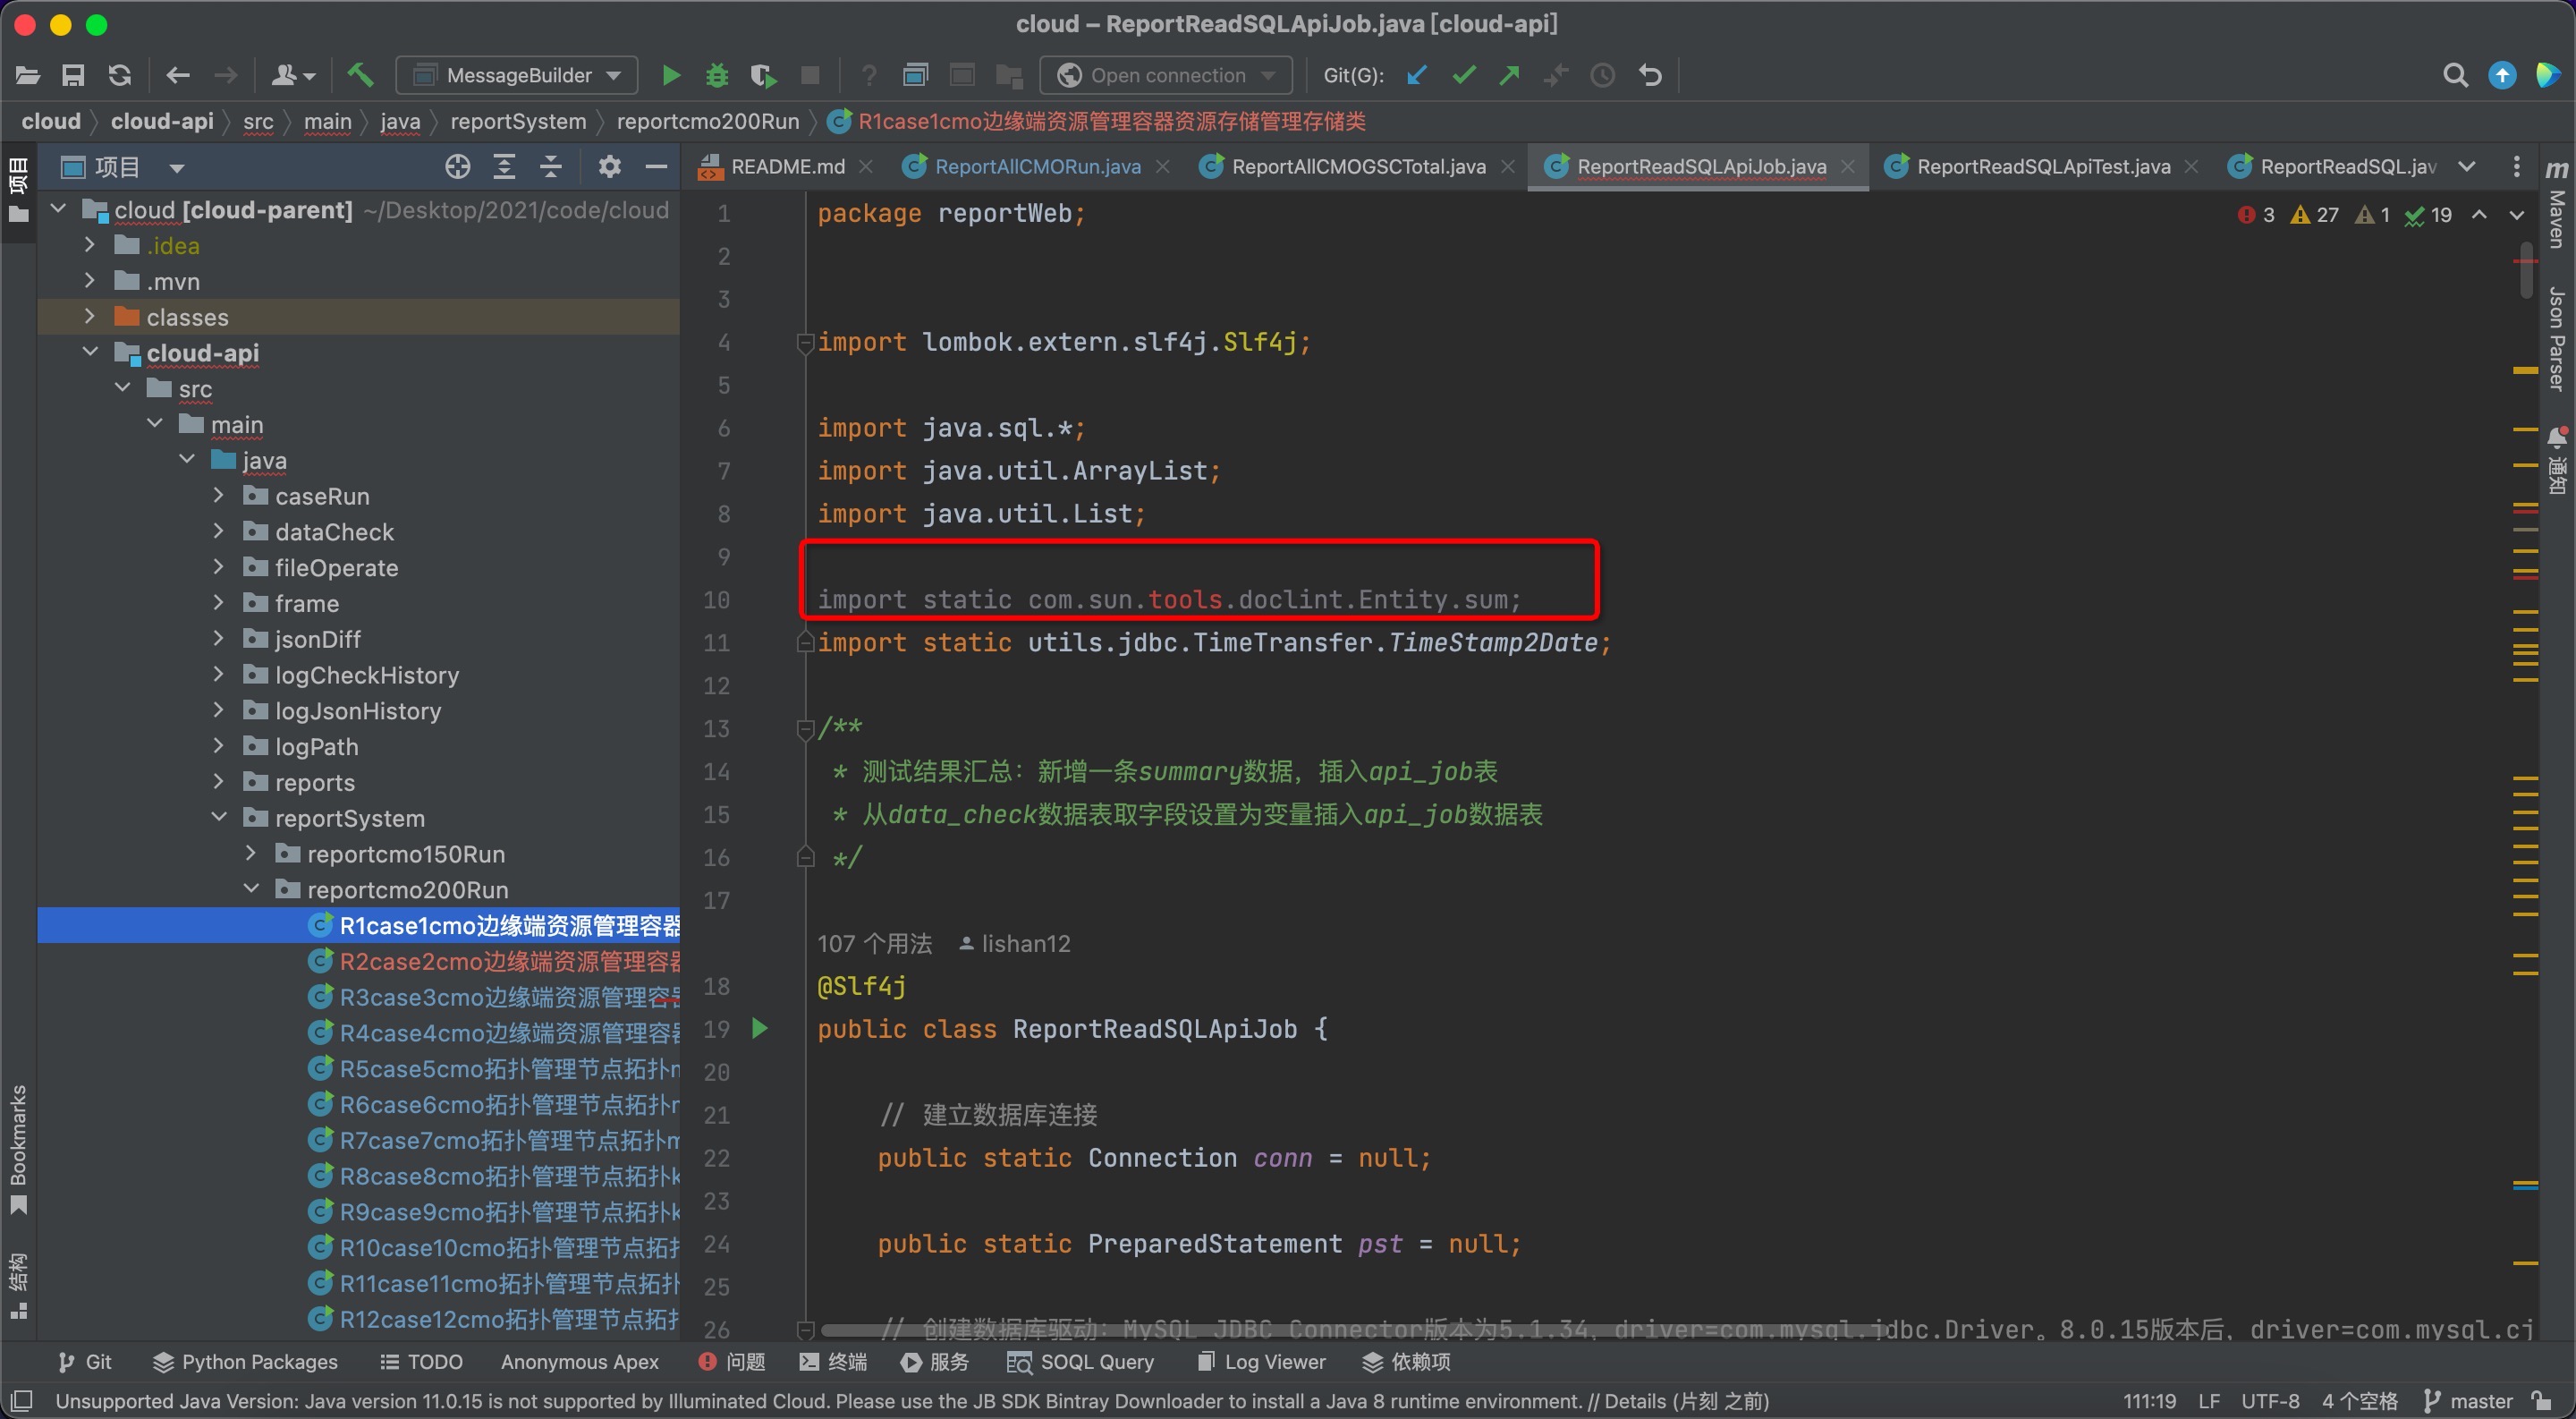Screen dimensions: 2576x1419
Task: Open the Maven tool window
Action: (2557, 222)
